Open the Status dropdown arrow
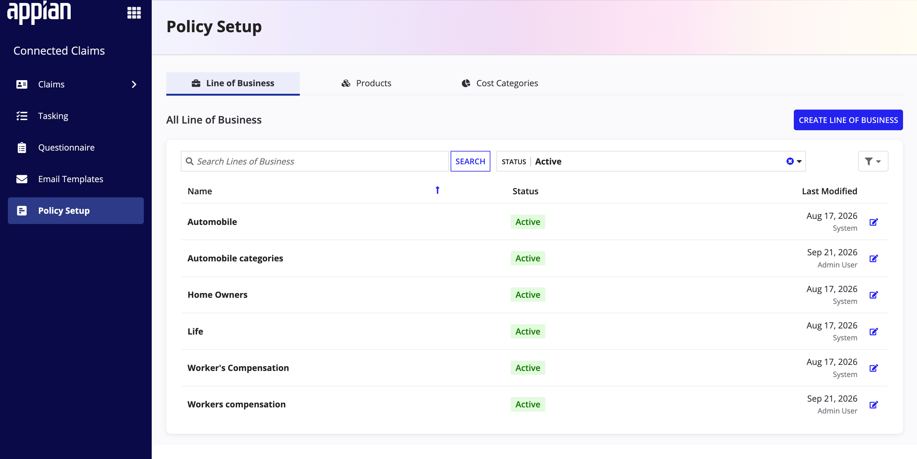 pos(799,162)
